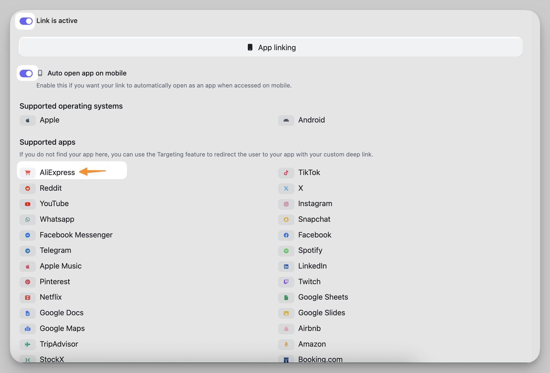
Task: Select the Netflix text label
Action: click(x=51, y=297)
